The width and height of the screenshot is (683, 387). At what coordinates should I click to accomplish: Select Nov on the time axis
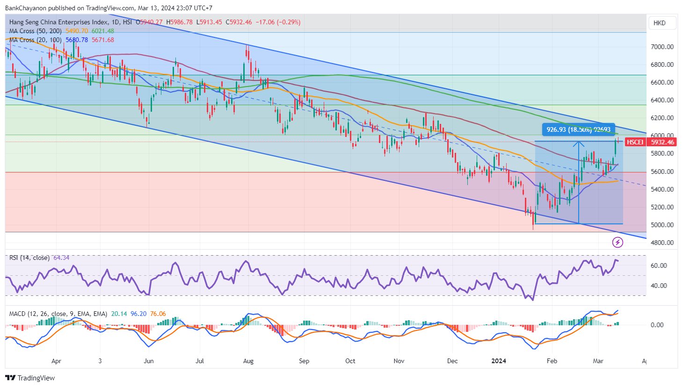399,361
